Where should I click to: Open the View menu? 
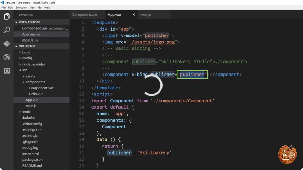32,8
